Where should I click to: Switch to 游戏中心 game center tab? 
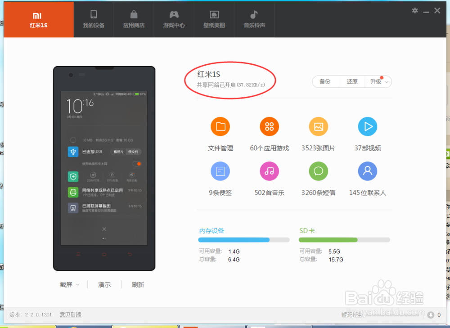point(174,19)
